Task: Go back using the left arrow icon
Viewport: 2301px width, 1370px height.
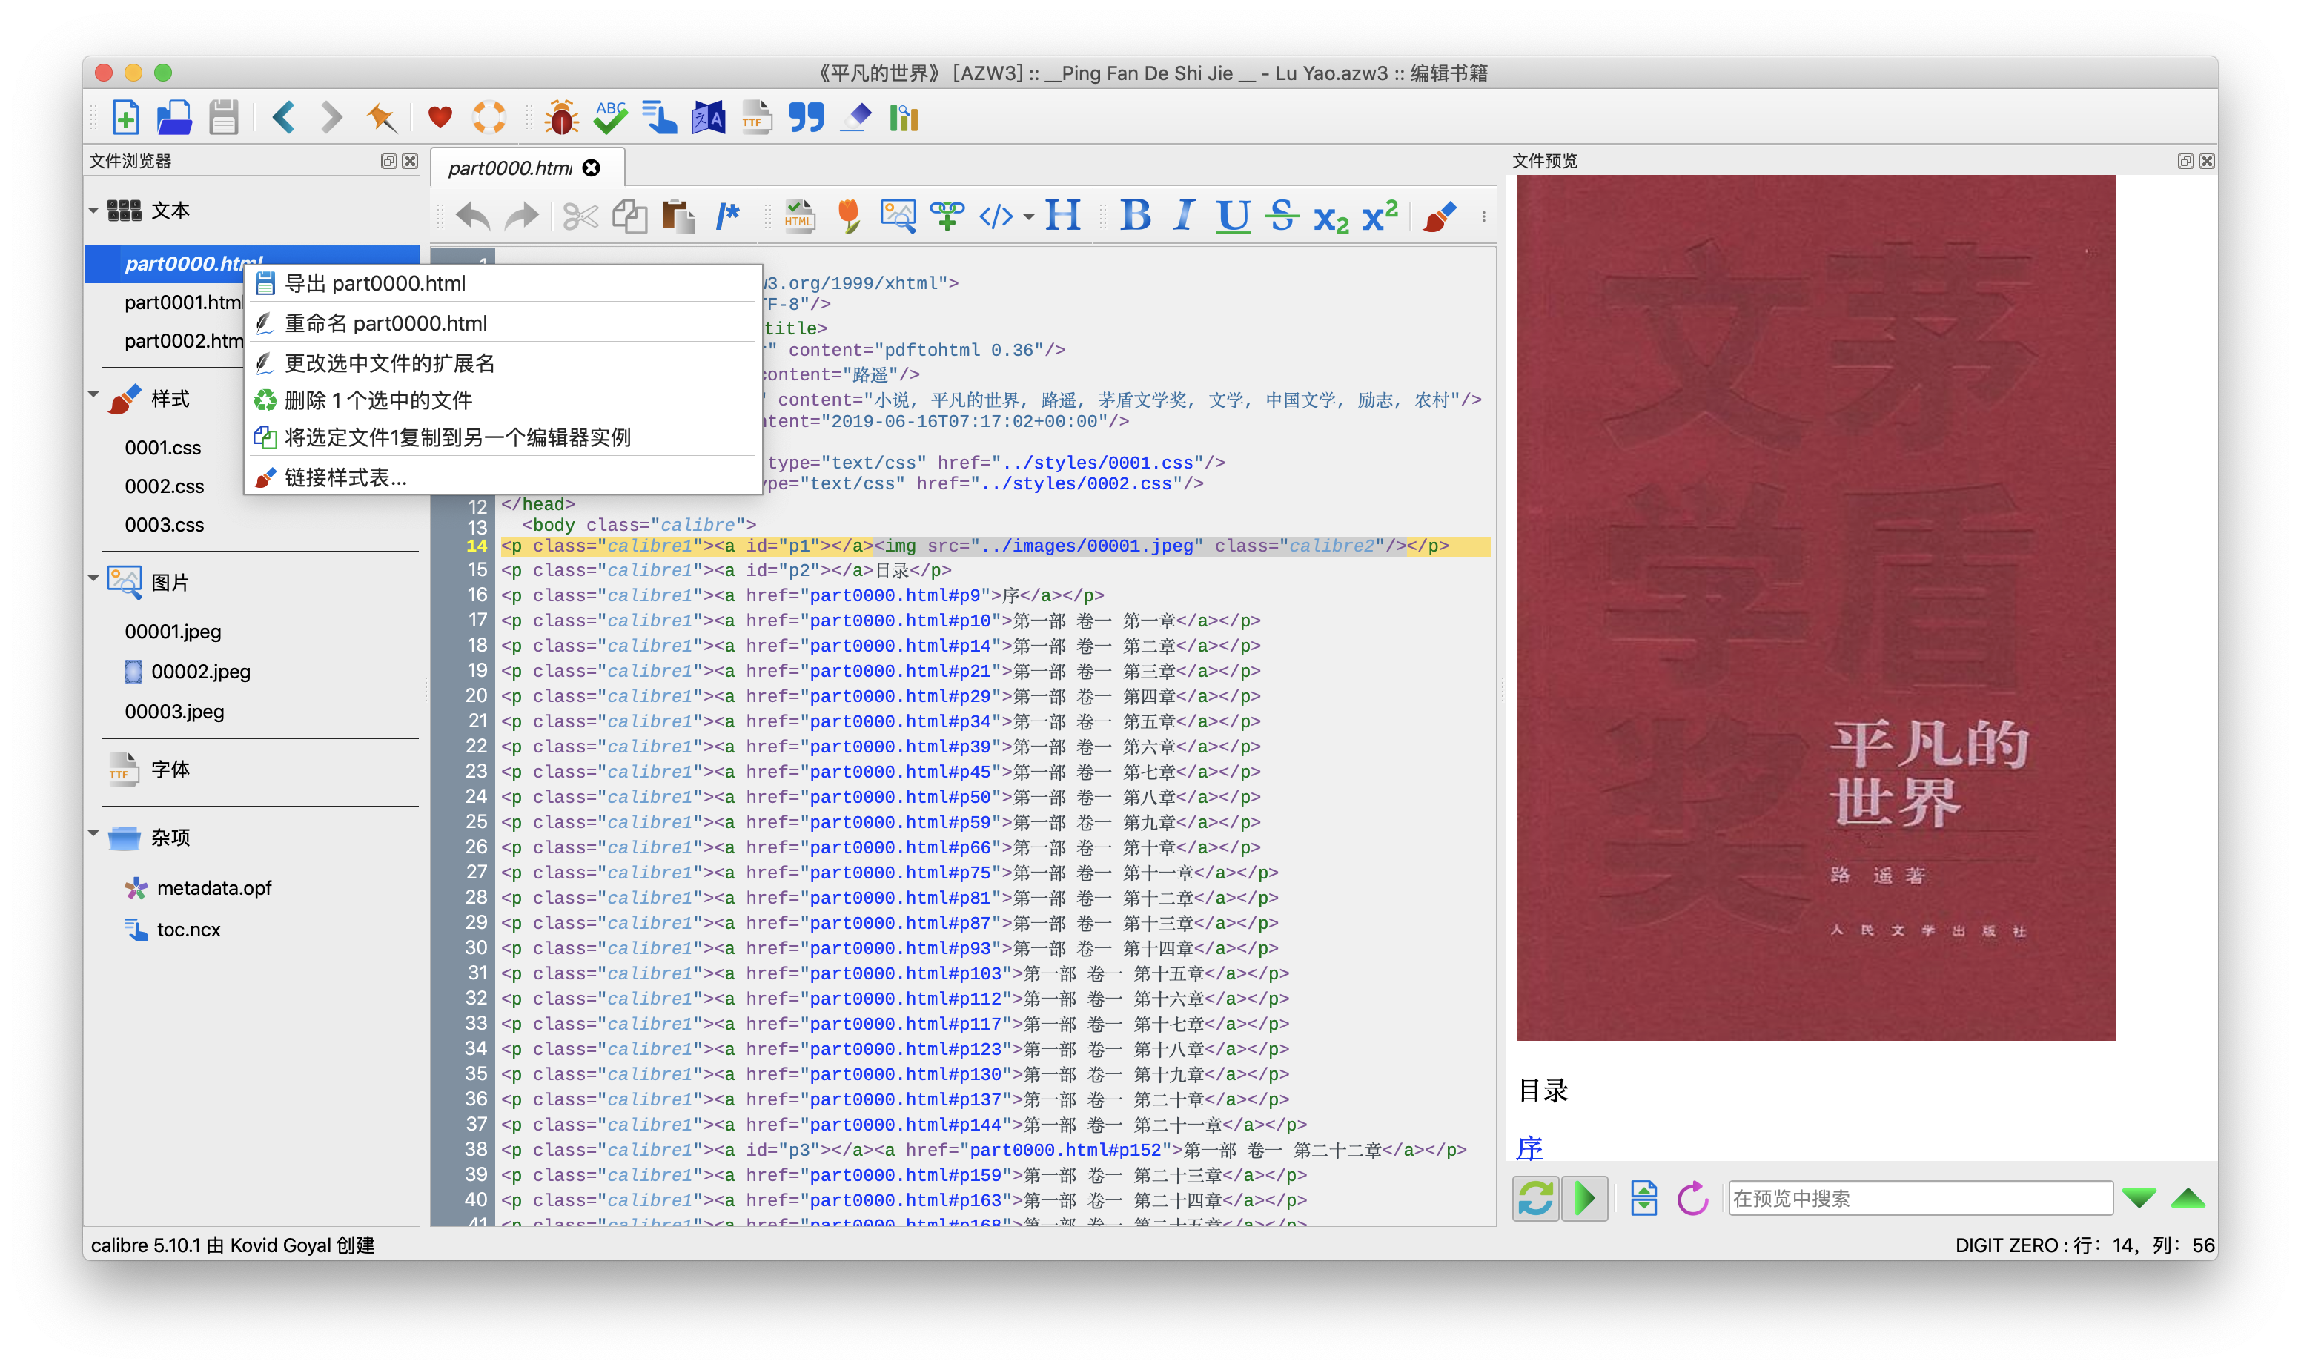Action: point(283,117)
